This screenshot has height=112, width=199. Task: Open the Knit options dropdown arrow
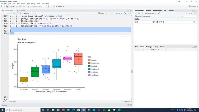coord(31,13)
